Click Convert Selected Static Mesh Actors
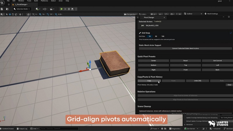 (x=185, y=48)
